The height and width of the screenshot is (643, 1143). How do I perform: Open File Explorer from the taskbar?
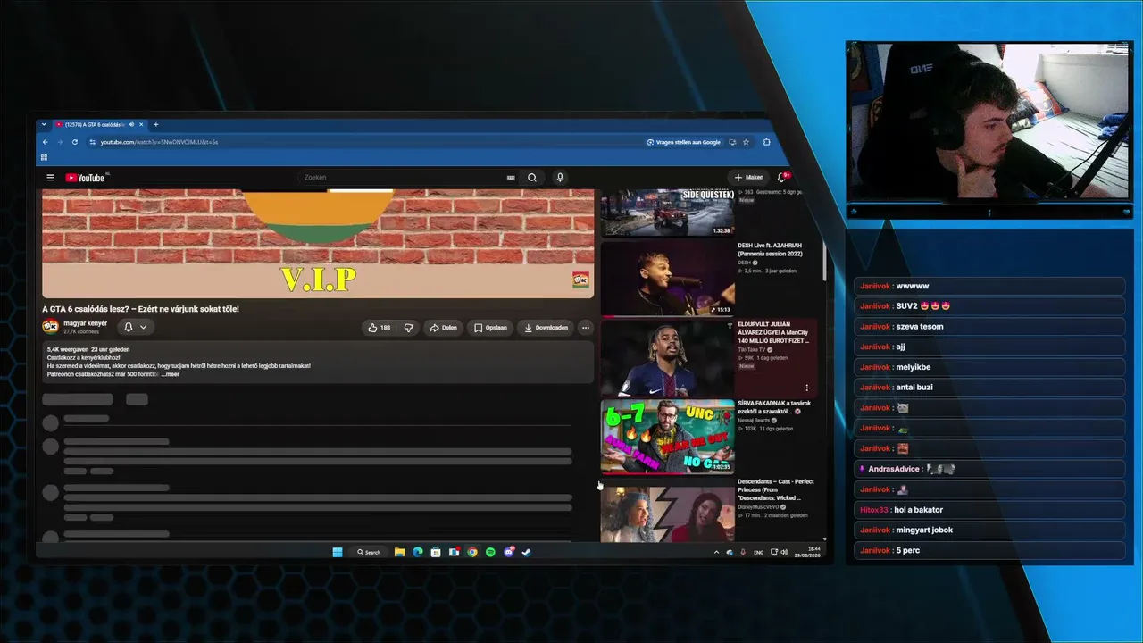point(399,552)
